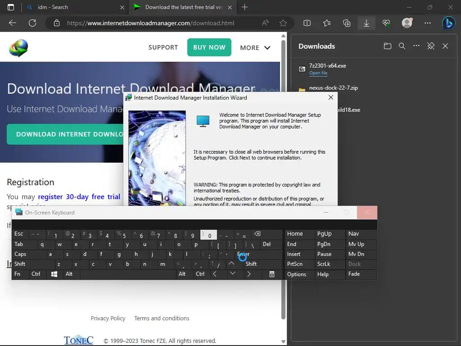Open Split screen icon in Edge toolbar

pos(307,23)
